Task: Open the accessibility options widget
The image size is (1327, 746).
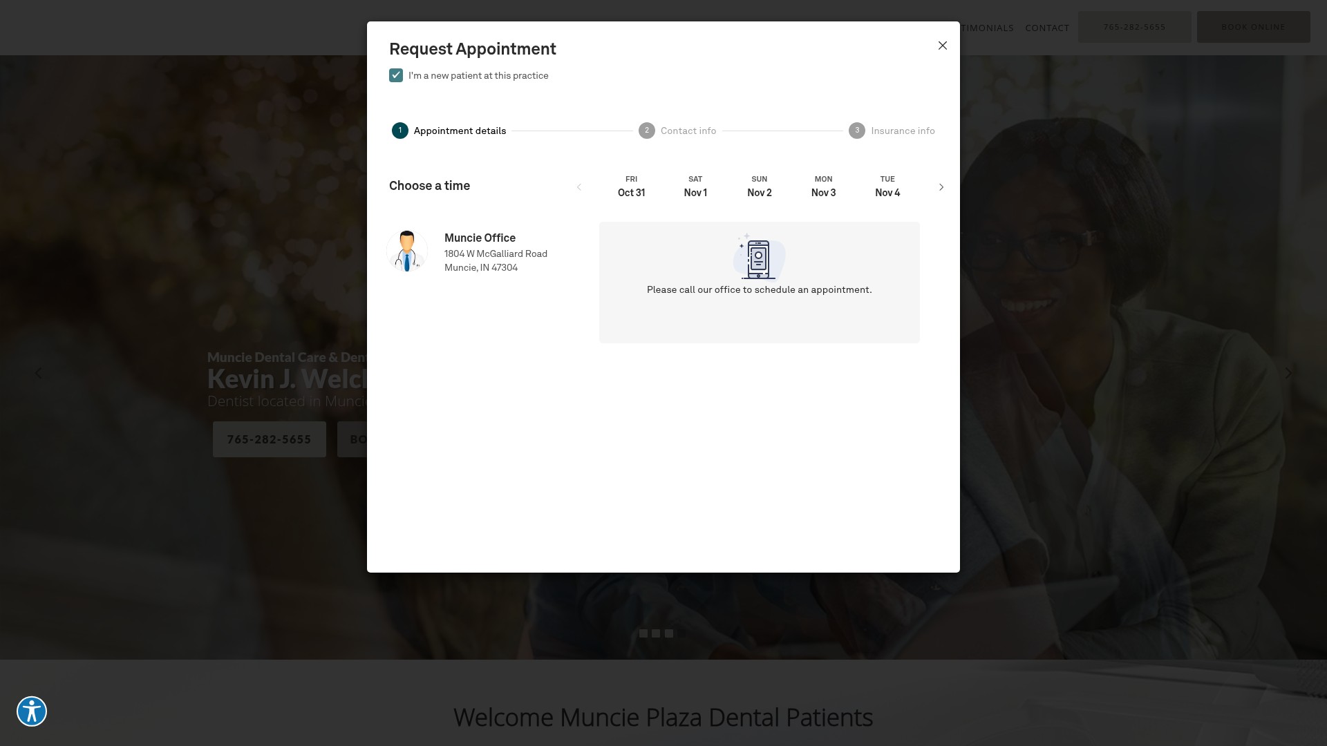Action: coord(32,711)
